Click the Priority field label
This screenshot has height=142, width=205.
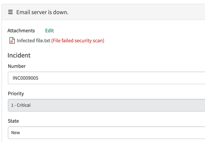pyautogui.click(x=16, y=93)
